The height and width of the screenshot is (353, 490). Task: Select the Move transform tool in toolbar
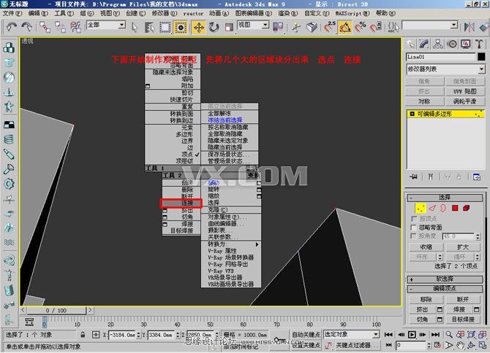point(198,27)
